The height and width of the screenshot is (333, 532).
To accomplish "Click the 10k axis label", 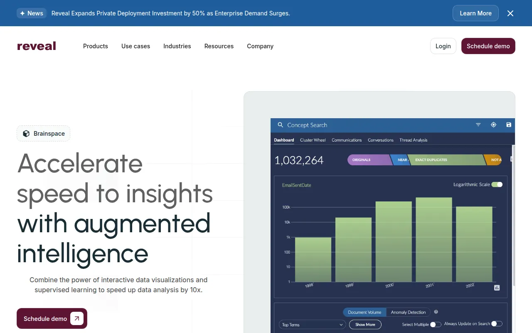I will 287,222.
